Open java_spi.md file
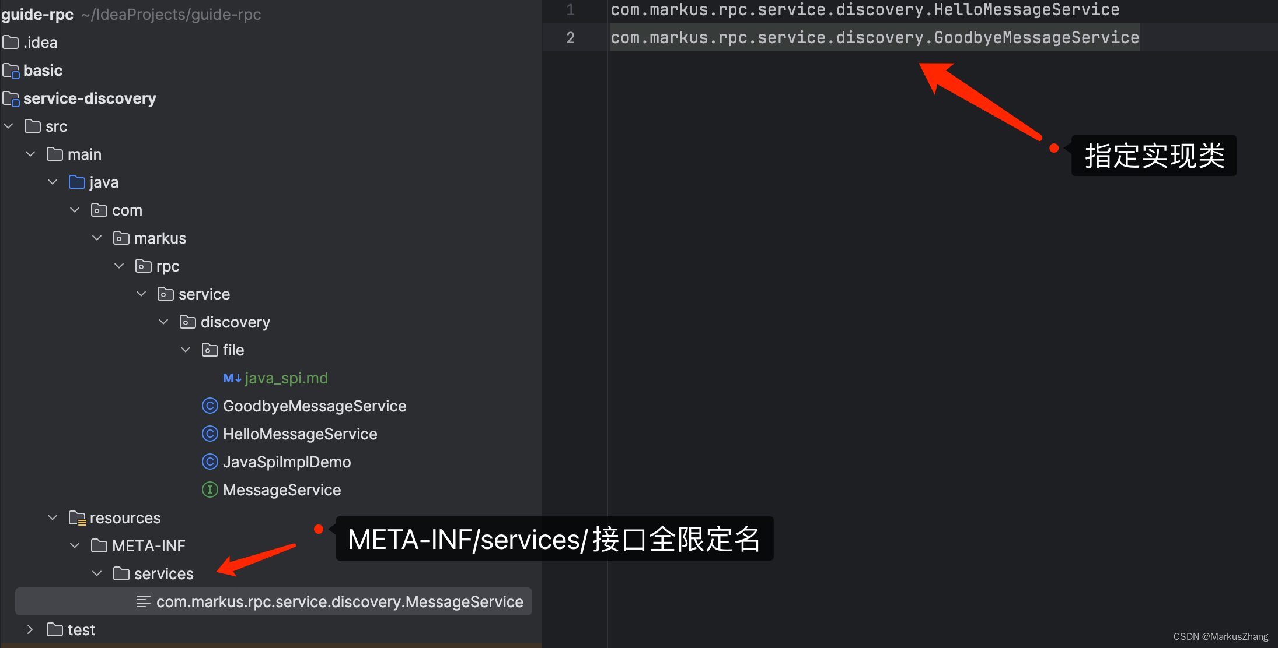This screenshot has width=1278, height=648. (287, 378)
